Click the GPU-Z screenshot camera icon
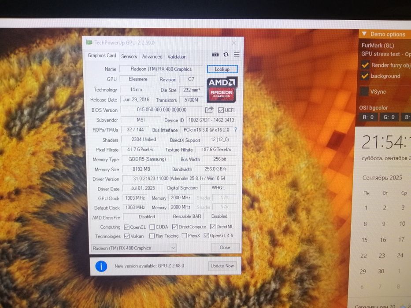This screenshot has width=411, height=308. [x=215, y=55]
